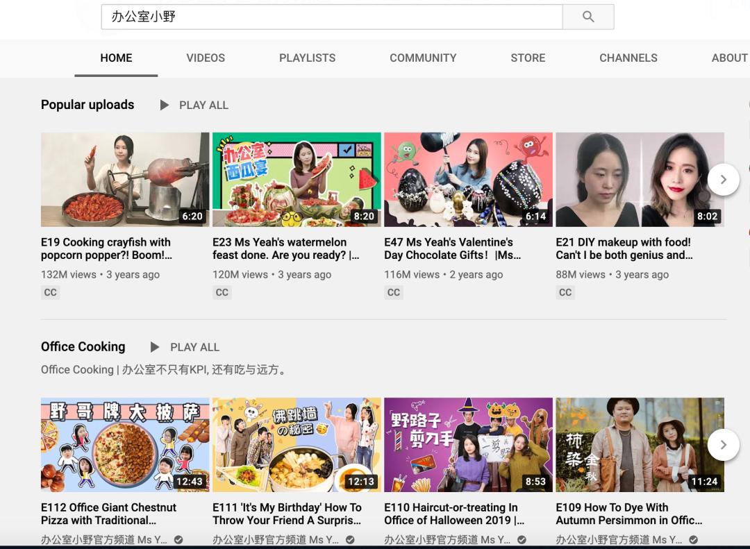Open the E109 persimmon dye video title
Screen dimensions: 750x549
coord(628,514)
